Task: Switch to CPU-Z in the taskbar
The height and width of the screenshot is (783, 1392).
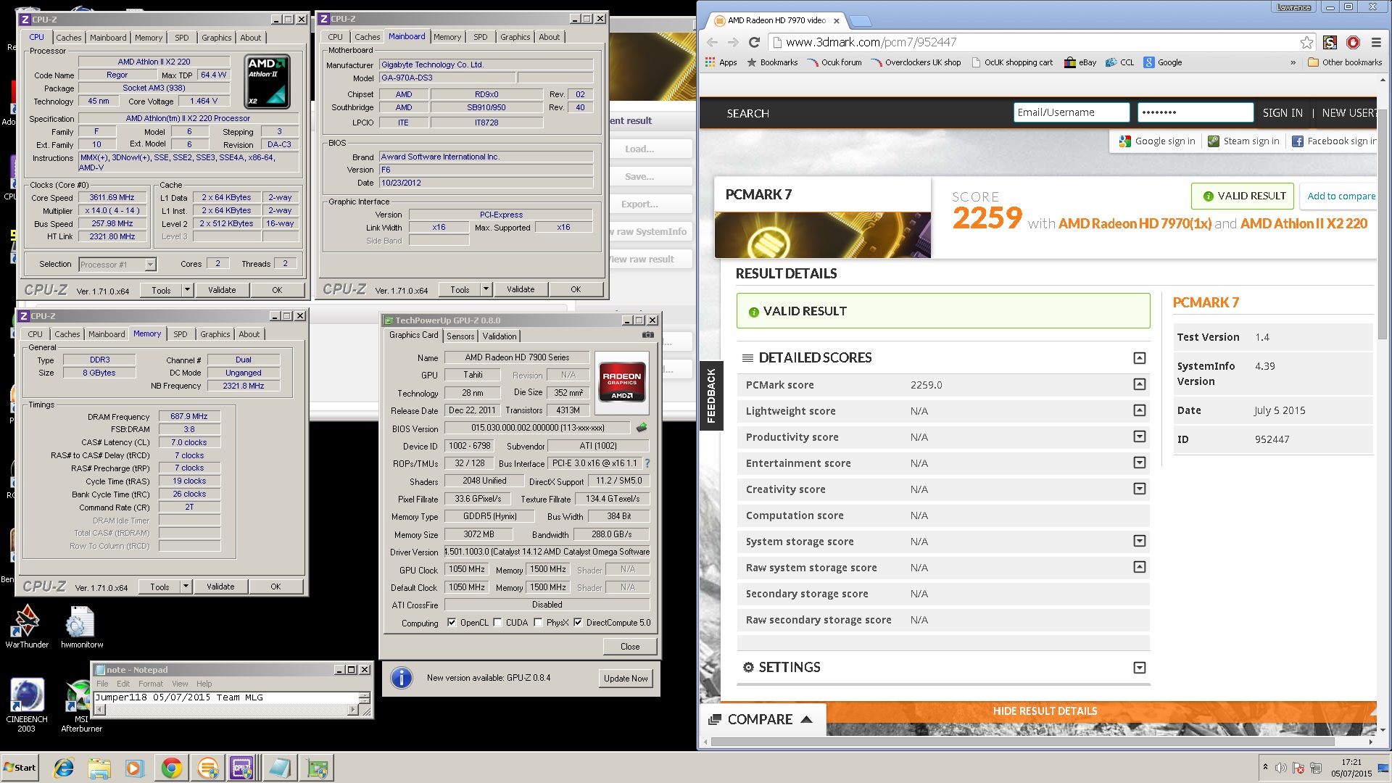Action: (242, 768)
